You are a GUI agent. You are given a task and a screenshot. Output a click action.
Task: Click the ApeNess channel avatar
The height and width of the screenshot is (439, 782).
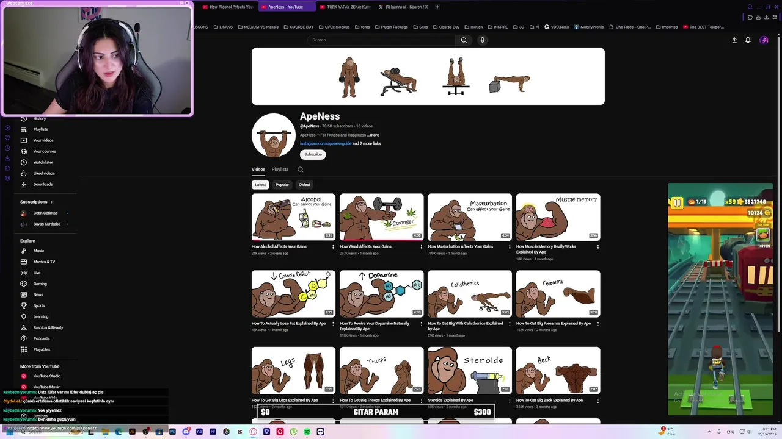tap(273, 135)
